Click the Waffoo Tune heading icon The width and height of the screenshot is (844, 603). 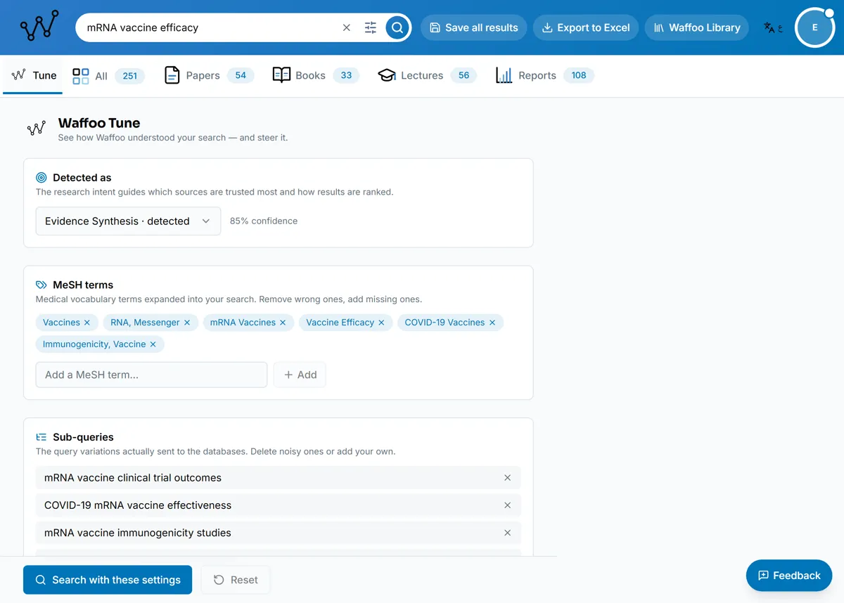[36, 128]
